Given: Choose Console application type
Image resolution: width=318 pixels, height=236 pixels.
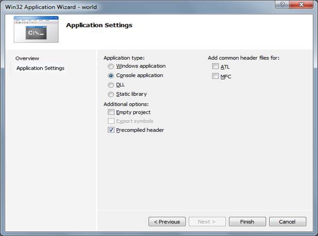Looking at the screenshot, I should point(111,76).
